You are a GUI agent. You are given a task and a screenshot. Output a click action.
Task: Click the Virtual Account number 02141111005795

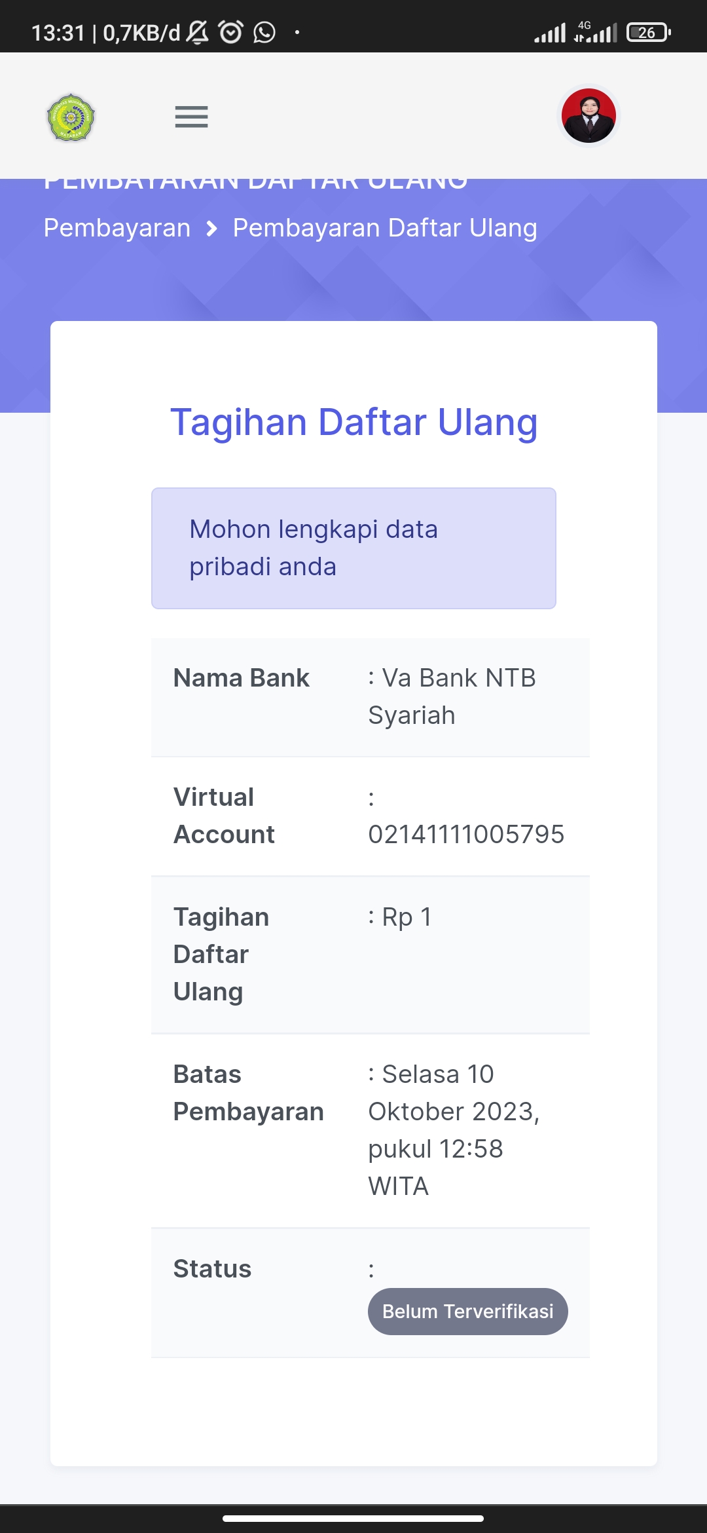pyautogui.click(x=466, y=835)
